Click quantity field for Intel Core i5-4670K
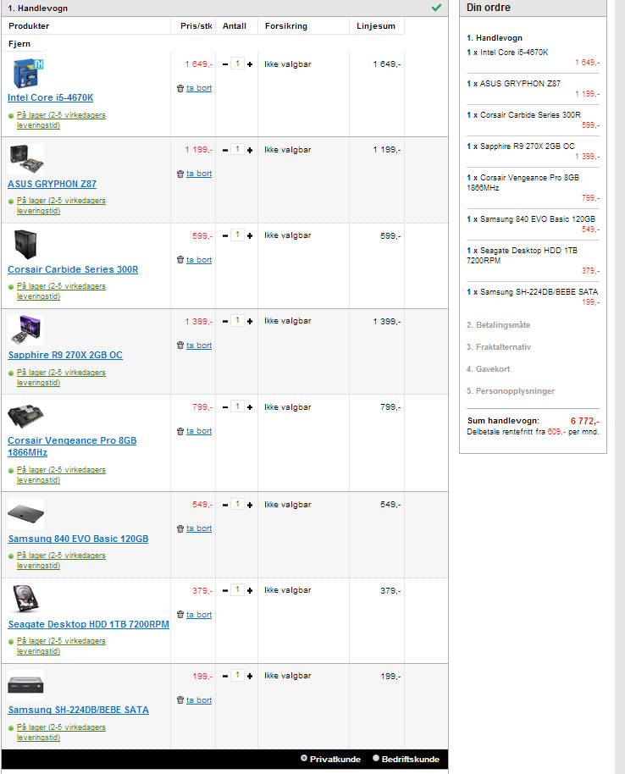The width and height of the screenshot is (625, 774). (x=237, y=64)
